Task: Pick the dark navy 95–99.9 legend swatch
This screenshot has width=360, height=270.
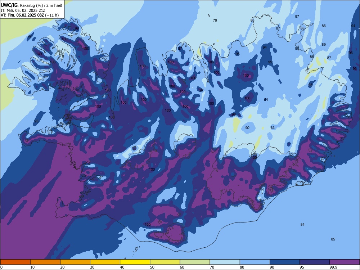Action: tap(315, 262)
